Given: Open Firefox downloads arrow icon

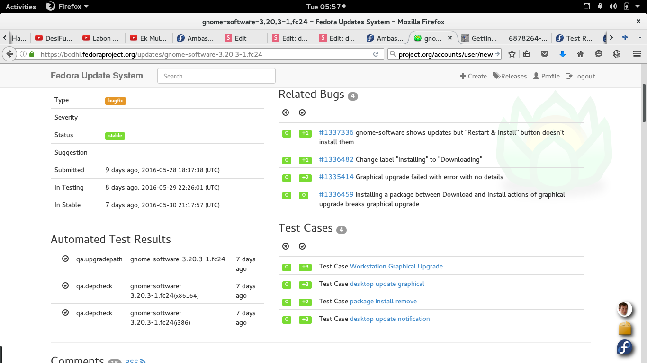Looking at the screenshot, I should coord(563,54).
